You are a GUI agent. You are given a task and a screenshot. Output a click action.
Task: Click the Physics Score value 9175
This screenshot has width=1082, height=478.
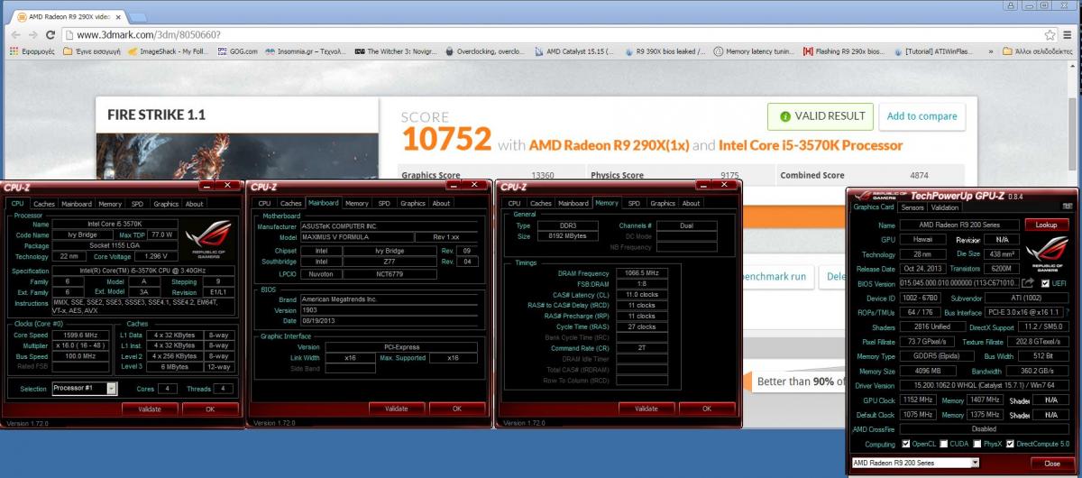pyautogui.click(x=730, y=175)
